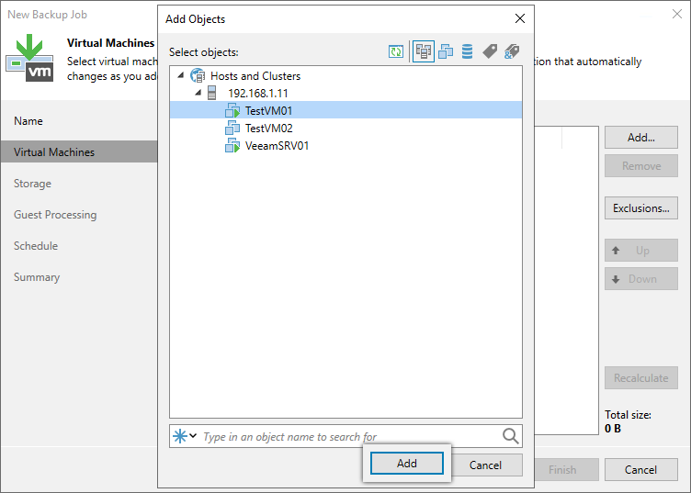The image size is (691, 493).
Task: Click the Add... button in New Backup Job
Action: click(641, 138)
